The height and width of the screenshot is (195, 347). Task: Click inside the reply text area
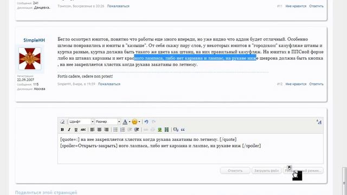[190, 148]
